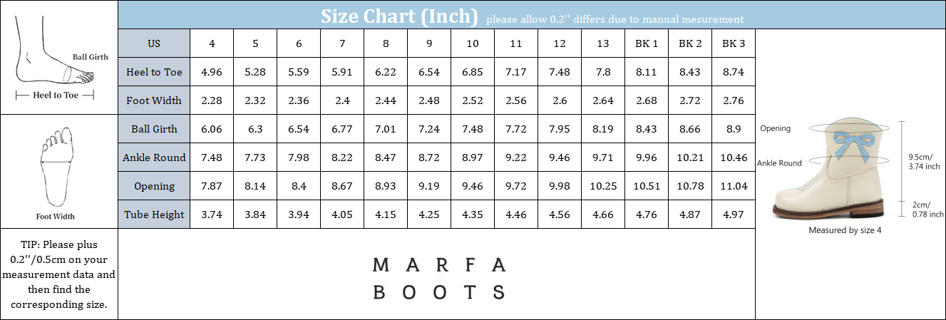Select the BK 3 size column header
The width and height of the screenshot is (946, 320).
(x=734, y=43)
